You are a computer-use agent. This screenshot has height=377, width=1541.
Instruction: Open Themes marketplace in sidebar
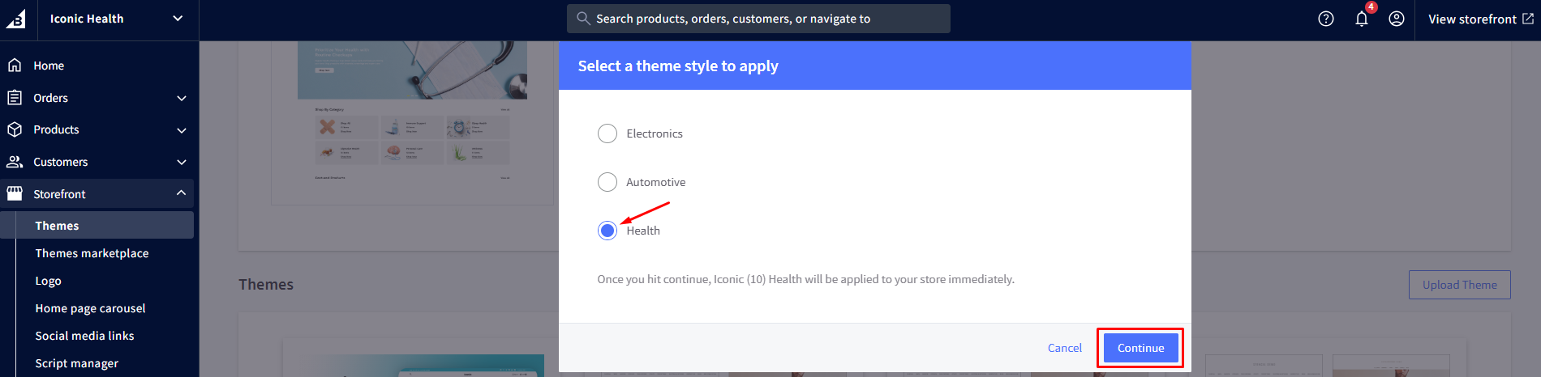pyautogui.click(x=92, y=253)
